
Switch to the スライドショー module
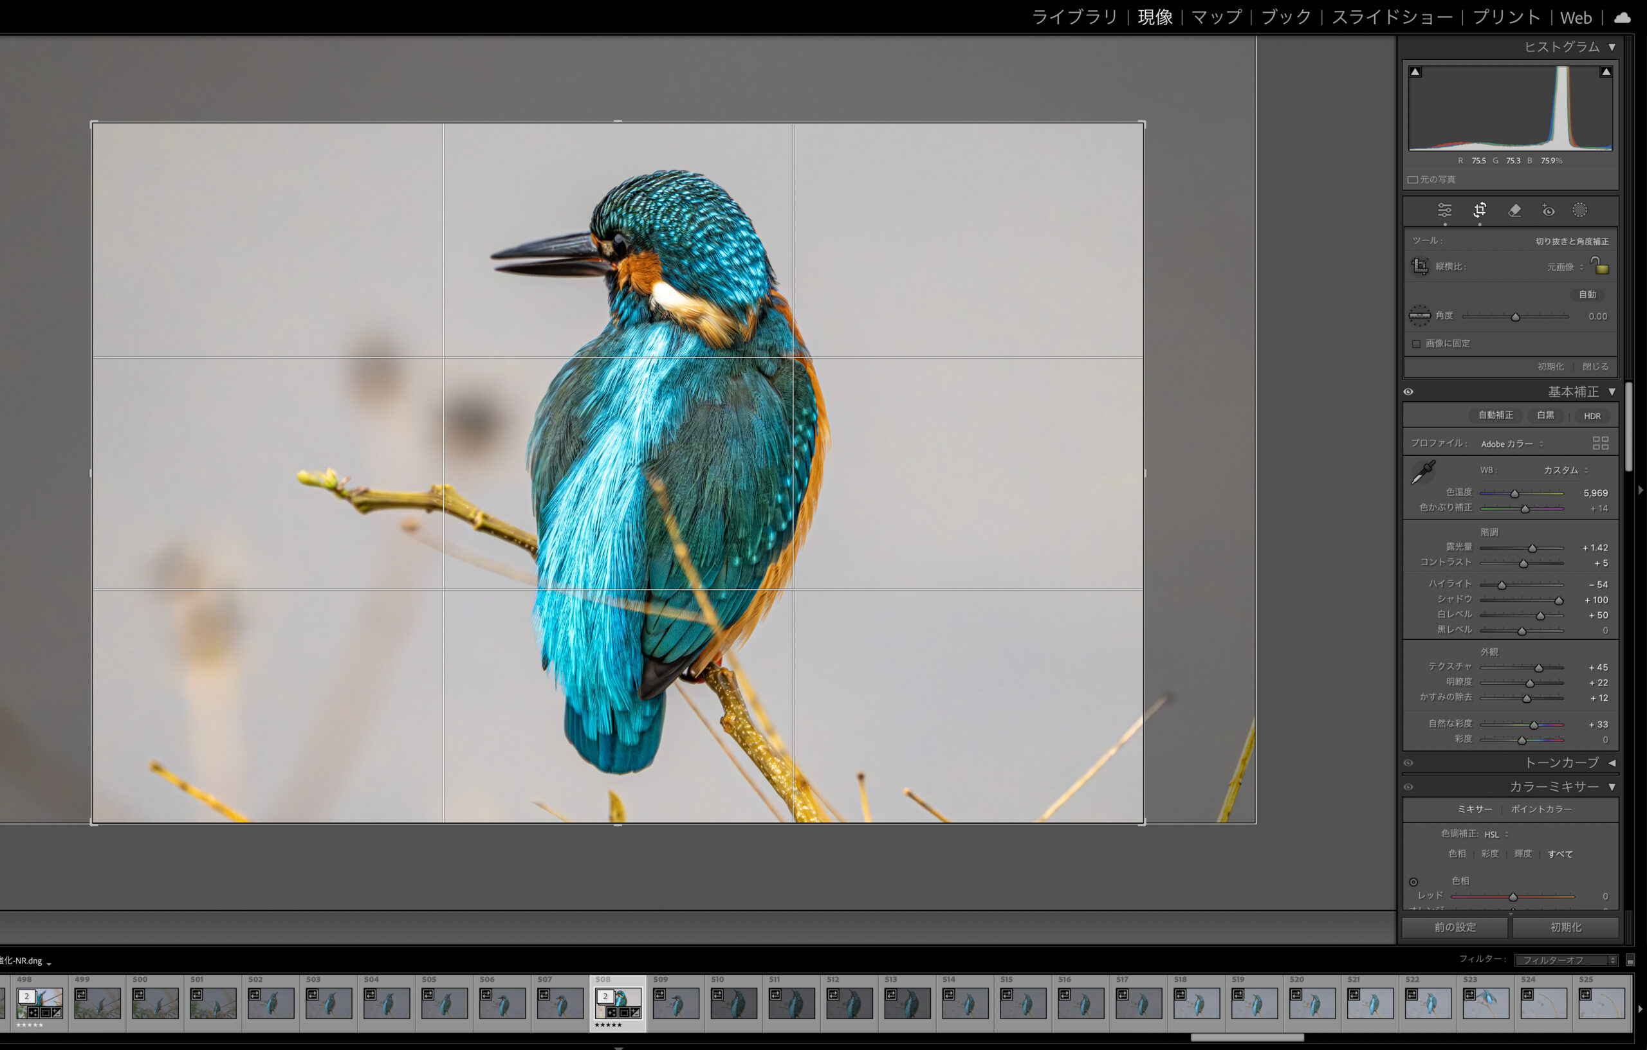[1392, 17]
